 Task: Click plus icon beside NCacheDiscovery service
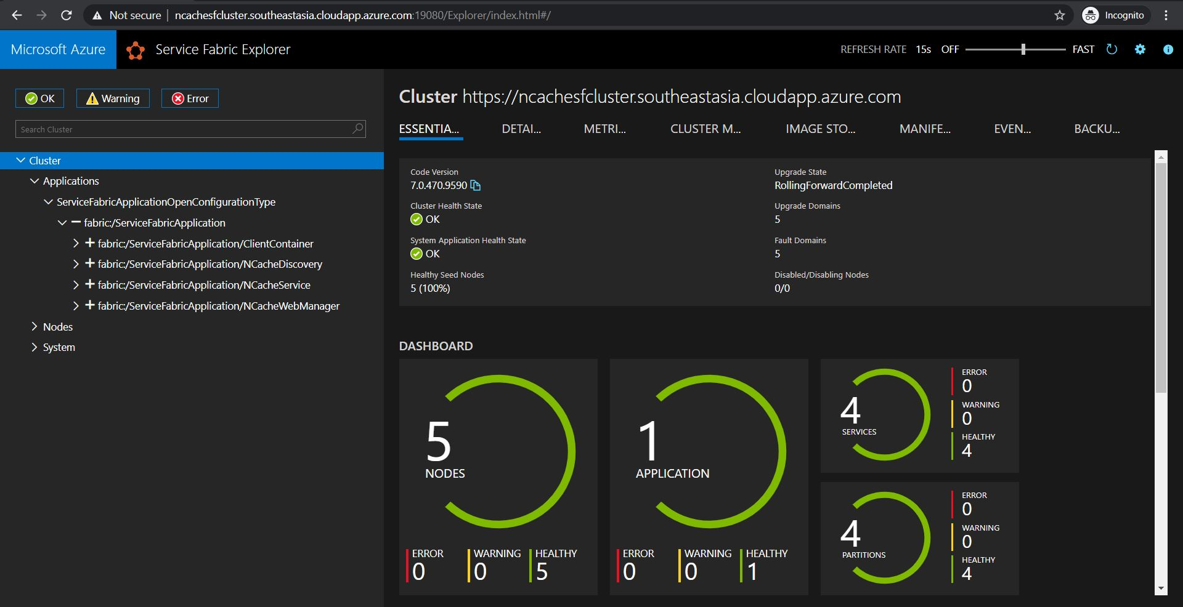tap(90, 263)
